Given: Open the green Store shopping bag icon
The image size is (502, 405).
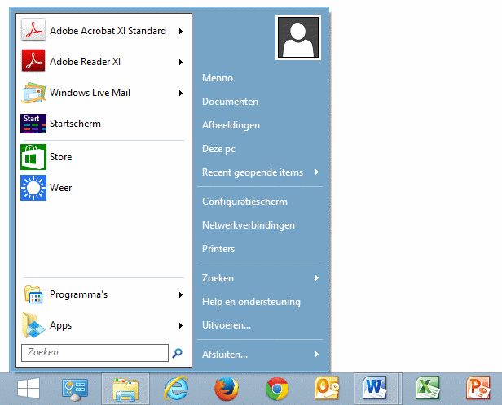Looking at the screenshot, I should [x=33, y=157].
